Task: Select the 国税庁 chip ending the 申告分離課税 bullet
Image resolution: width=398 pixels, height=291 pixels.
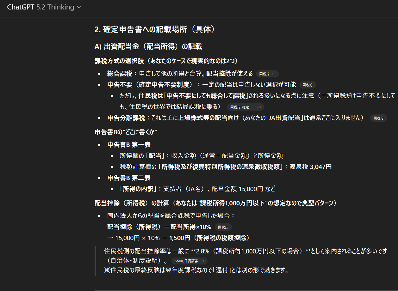Action: pyautogui.click(x=378, y=118)
